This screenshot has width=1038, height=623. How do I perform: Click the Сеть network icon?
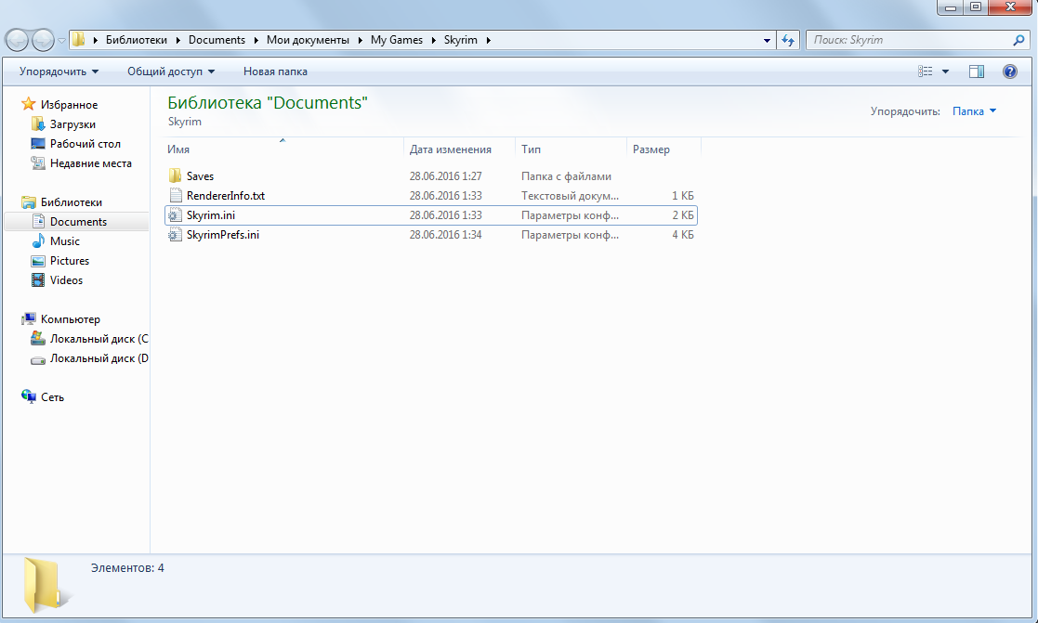(29, 396)
